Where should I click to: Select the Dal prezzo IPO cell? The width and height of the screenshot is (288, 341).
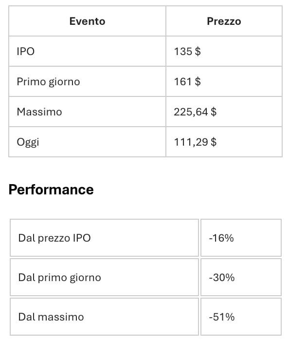pyautogui.click(x=104, y=238)
